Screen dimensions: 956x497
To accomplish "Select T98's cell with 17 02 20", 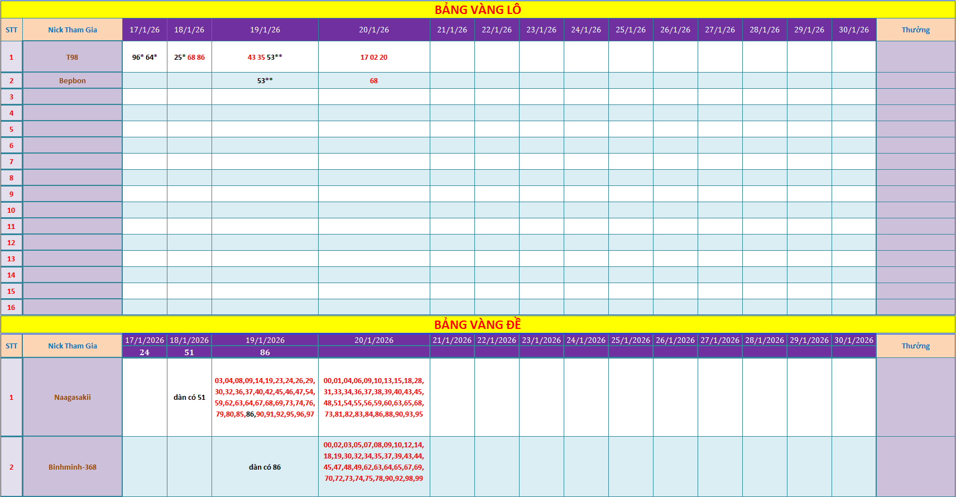I will point(374,57).
